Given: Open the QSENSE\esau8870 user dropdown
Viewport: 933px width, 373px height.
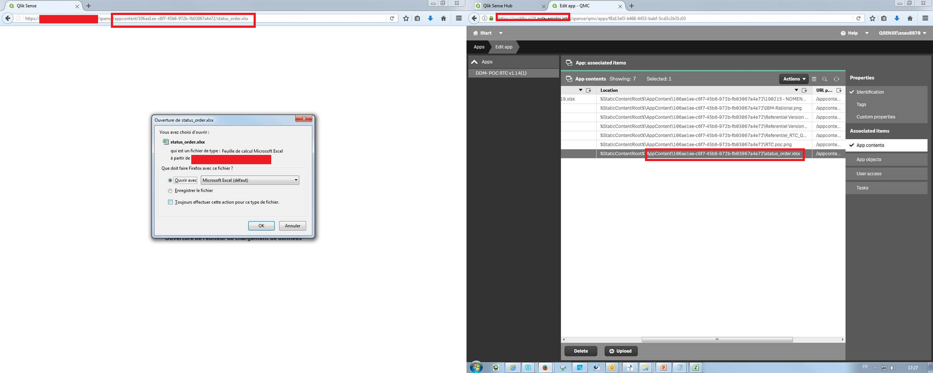Looking at the screenshot, I should click(903, 33).
